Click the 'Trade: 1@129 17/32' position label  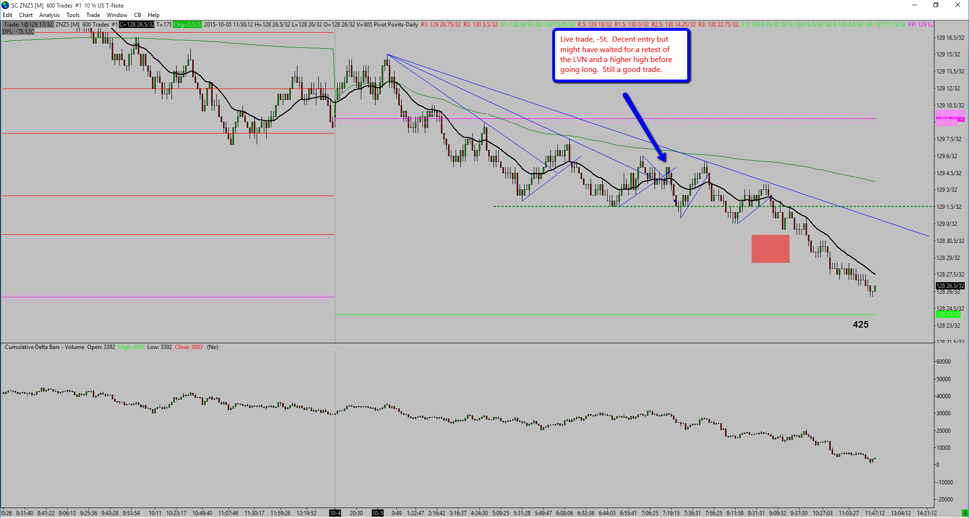tap(28, 25)
